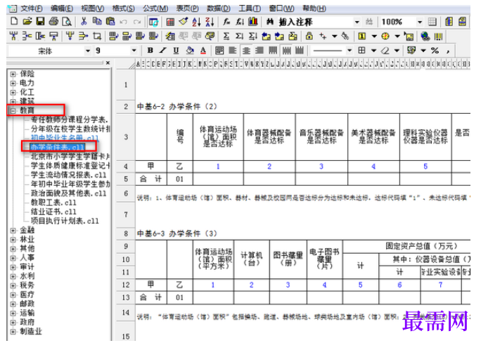Click the bar chart icon

coord(253,22)
